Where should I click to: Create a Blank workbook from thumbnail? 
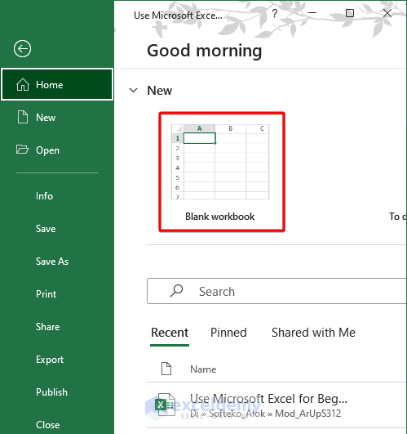coord(222,172)
